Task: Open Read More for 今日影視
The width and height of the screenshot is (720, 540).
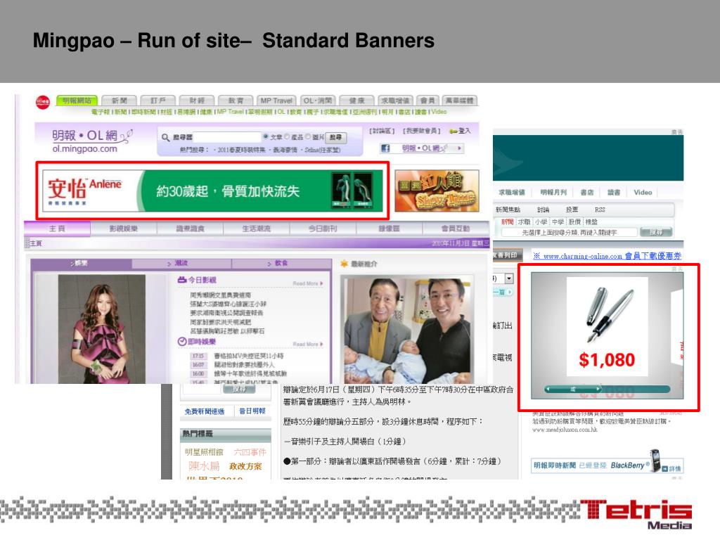Action: tap(308, 283)
